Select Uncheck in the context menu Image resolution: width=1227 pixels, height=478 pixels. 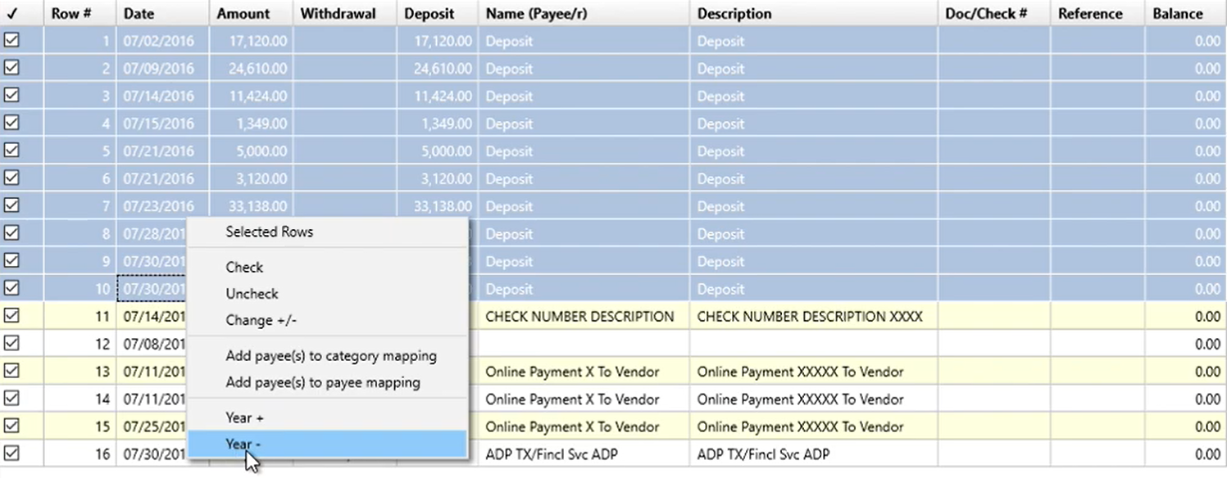[328, 293]
